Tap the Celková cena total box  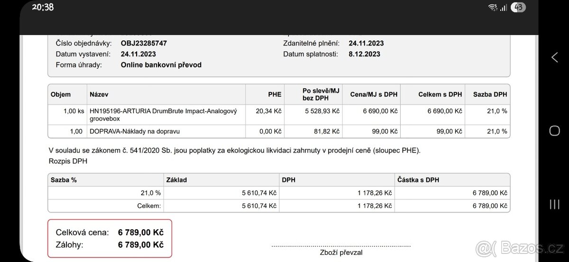tap(110, 238)
